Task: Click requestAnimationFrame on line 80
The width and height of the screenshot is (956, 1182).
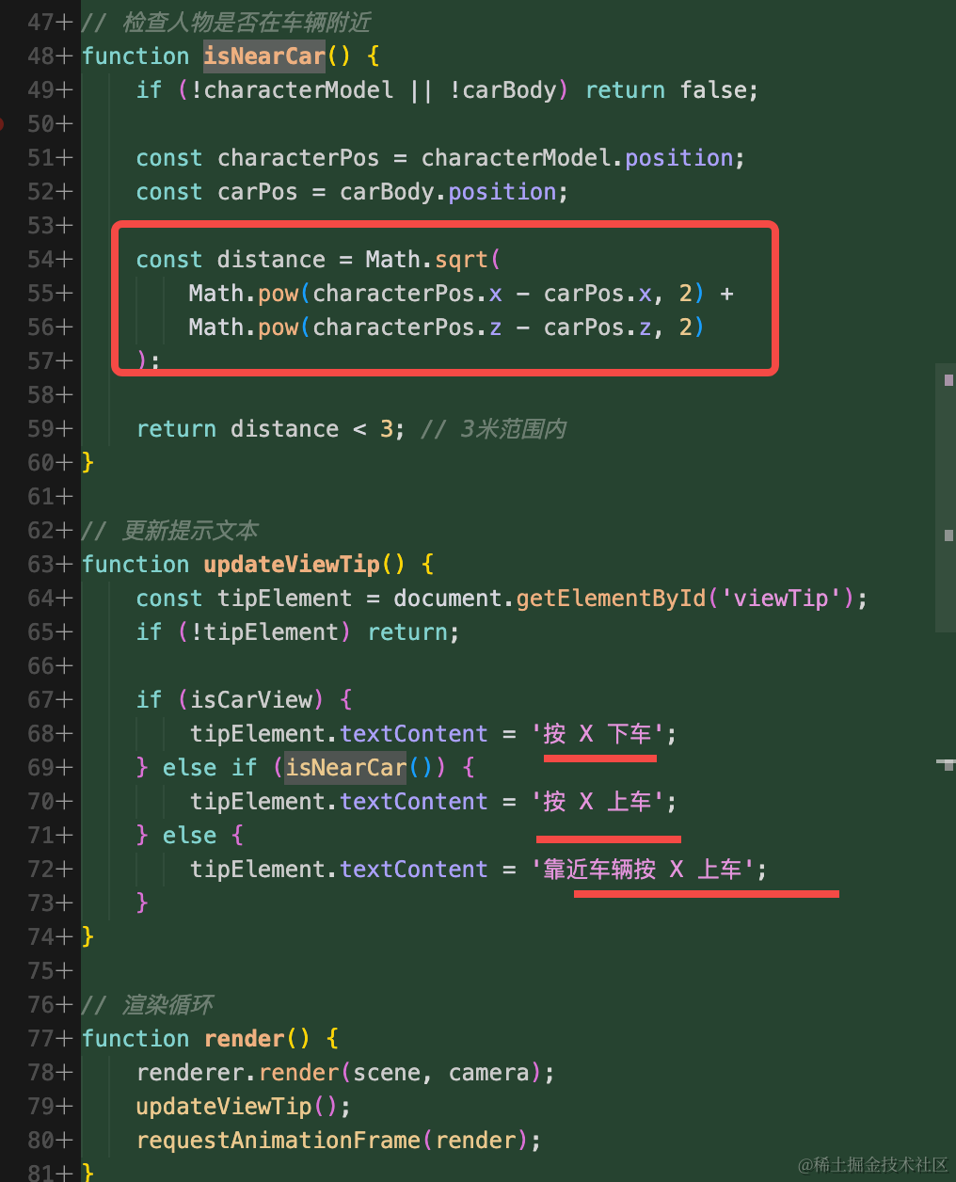Action: (279, 1141)
